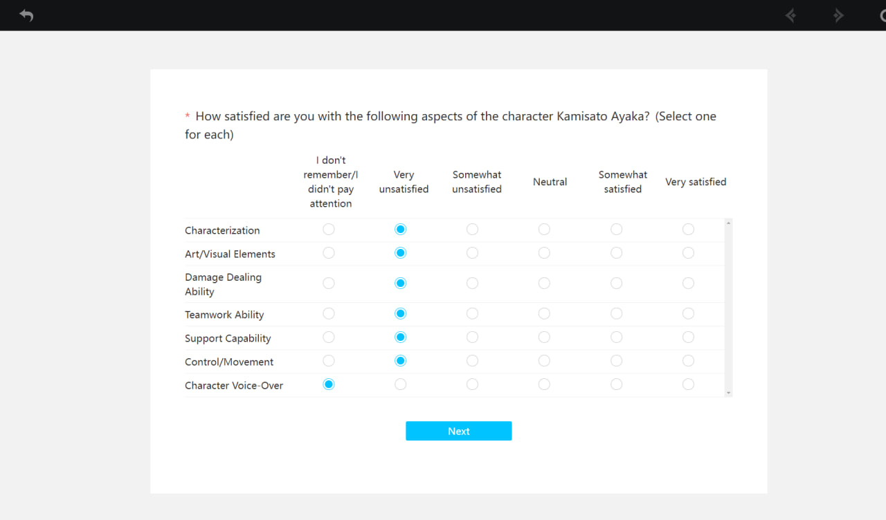Choose Neutral for Character Voice-Over
The image size is (886, 520).
pos(544,384)
